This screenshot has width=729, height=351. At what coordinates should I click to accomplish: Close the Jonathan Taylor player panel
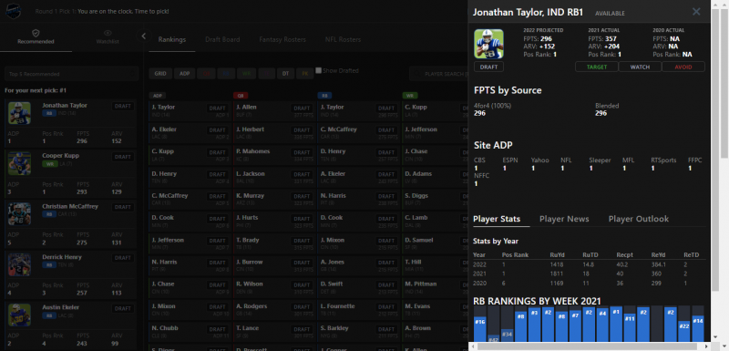pos(696,12)
